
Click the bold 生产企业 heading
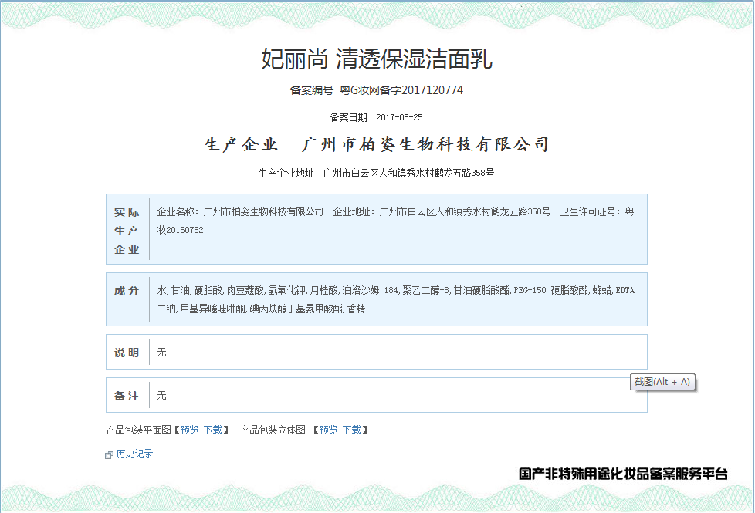241,144
